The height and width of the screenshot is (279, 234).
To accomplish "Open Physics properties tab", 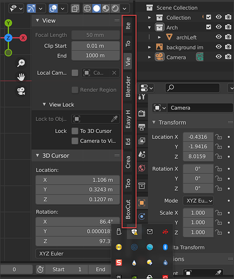I will 142,216.
